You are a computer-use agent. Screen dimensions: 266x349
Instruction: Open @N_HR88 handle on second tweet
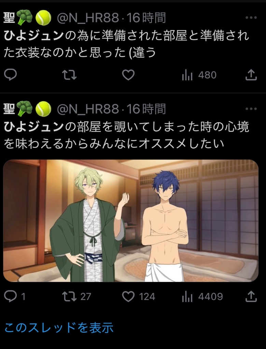88,109
